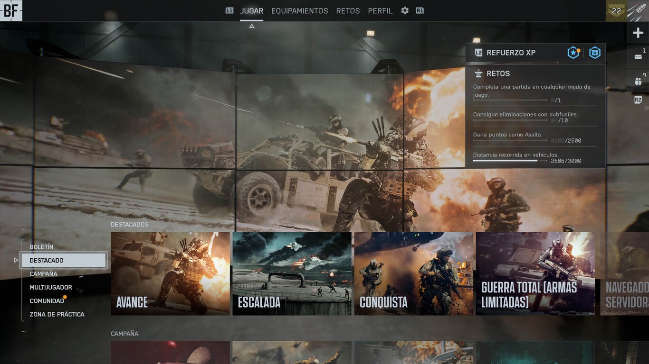
Task: Select the Escalada featured mode card
Action: pyautogui.click(x=292, y=273)
